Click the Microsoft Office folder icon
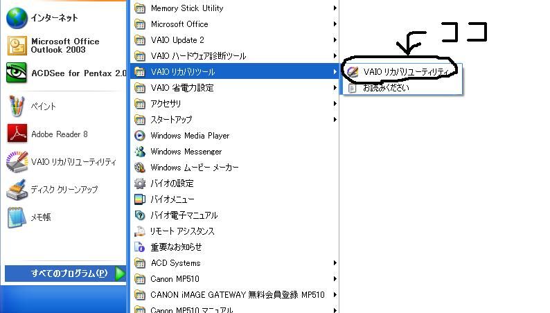 [140, 24]
